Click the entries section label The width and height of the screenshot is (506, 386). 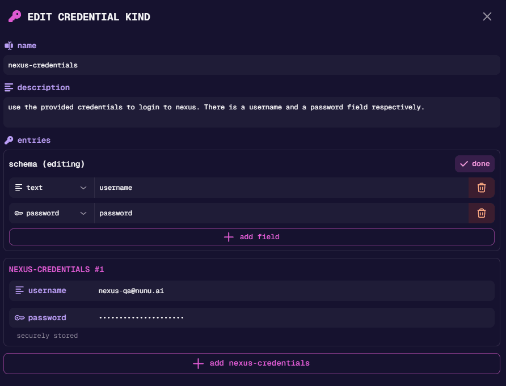pos(34,140)
